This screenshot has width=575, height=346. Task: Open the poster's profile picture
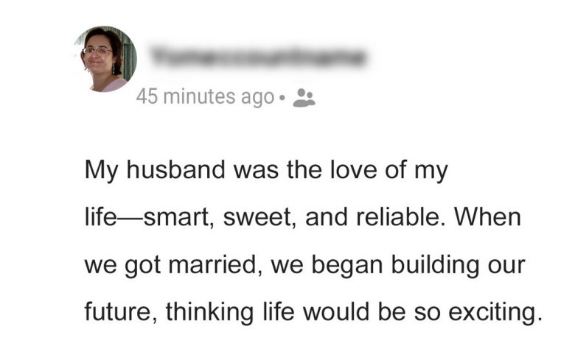point(105,59)
